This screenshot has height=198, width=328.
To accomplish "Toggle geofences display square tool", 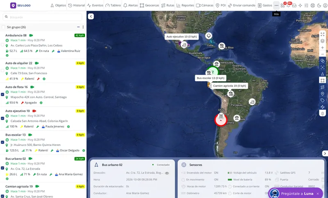I will pyautogui.click(x=323, y=80).
